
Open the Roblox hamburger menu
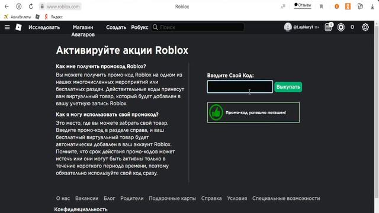[7, 27]
